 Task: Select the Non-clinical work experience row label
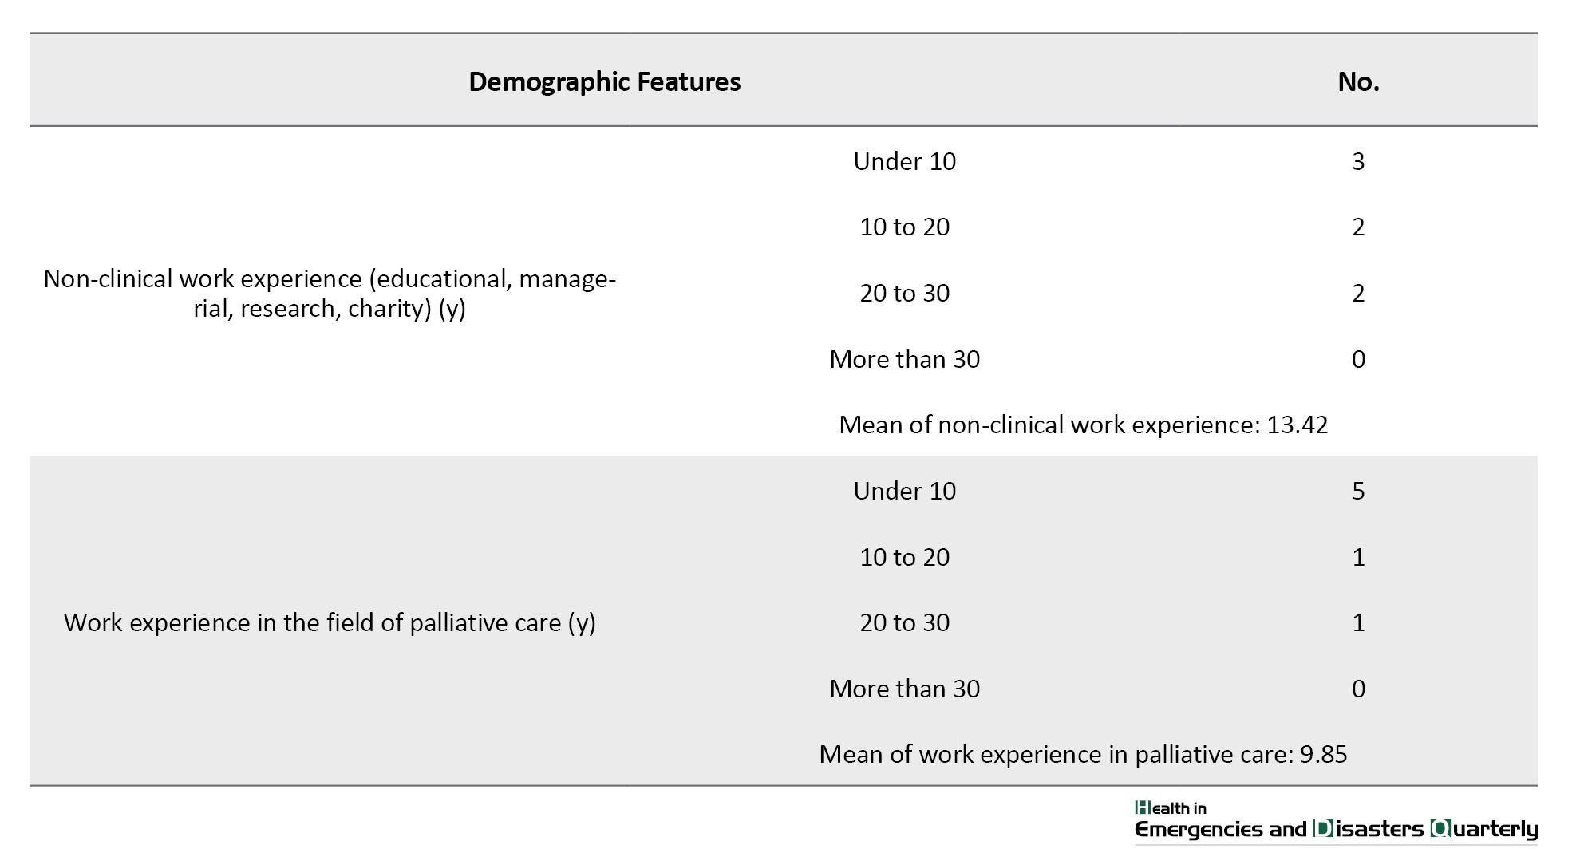[330, 293]
